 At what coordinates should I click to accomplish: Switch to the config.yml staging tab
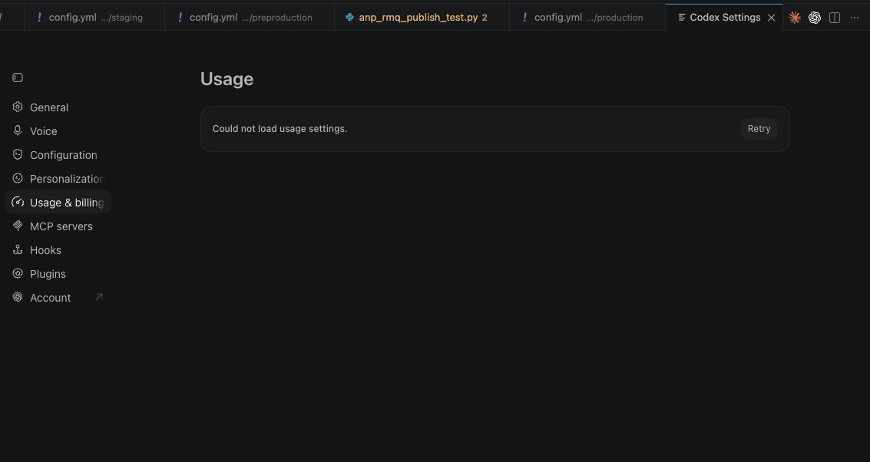(94, 17)
